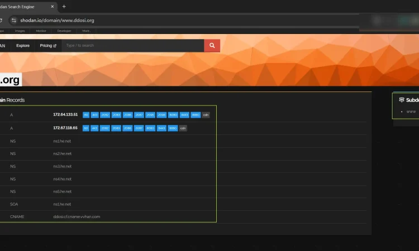This screenshot has height=251, width=419.
Task: Click port 2095 badge for 172.64.133.51
Action: point(150,115)
